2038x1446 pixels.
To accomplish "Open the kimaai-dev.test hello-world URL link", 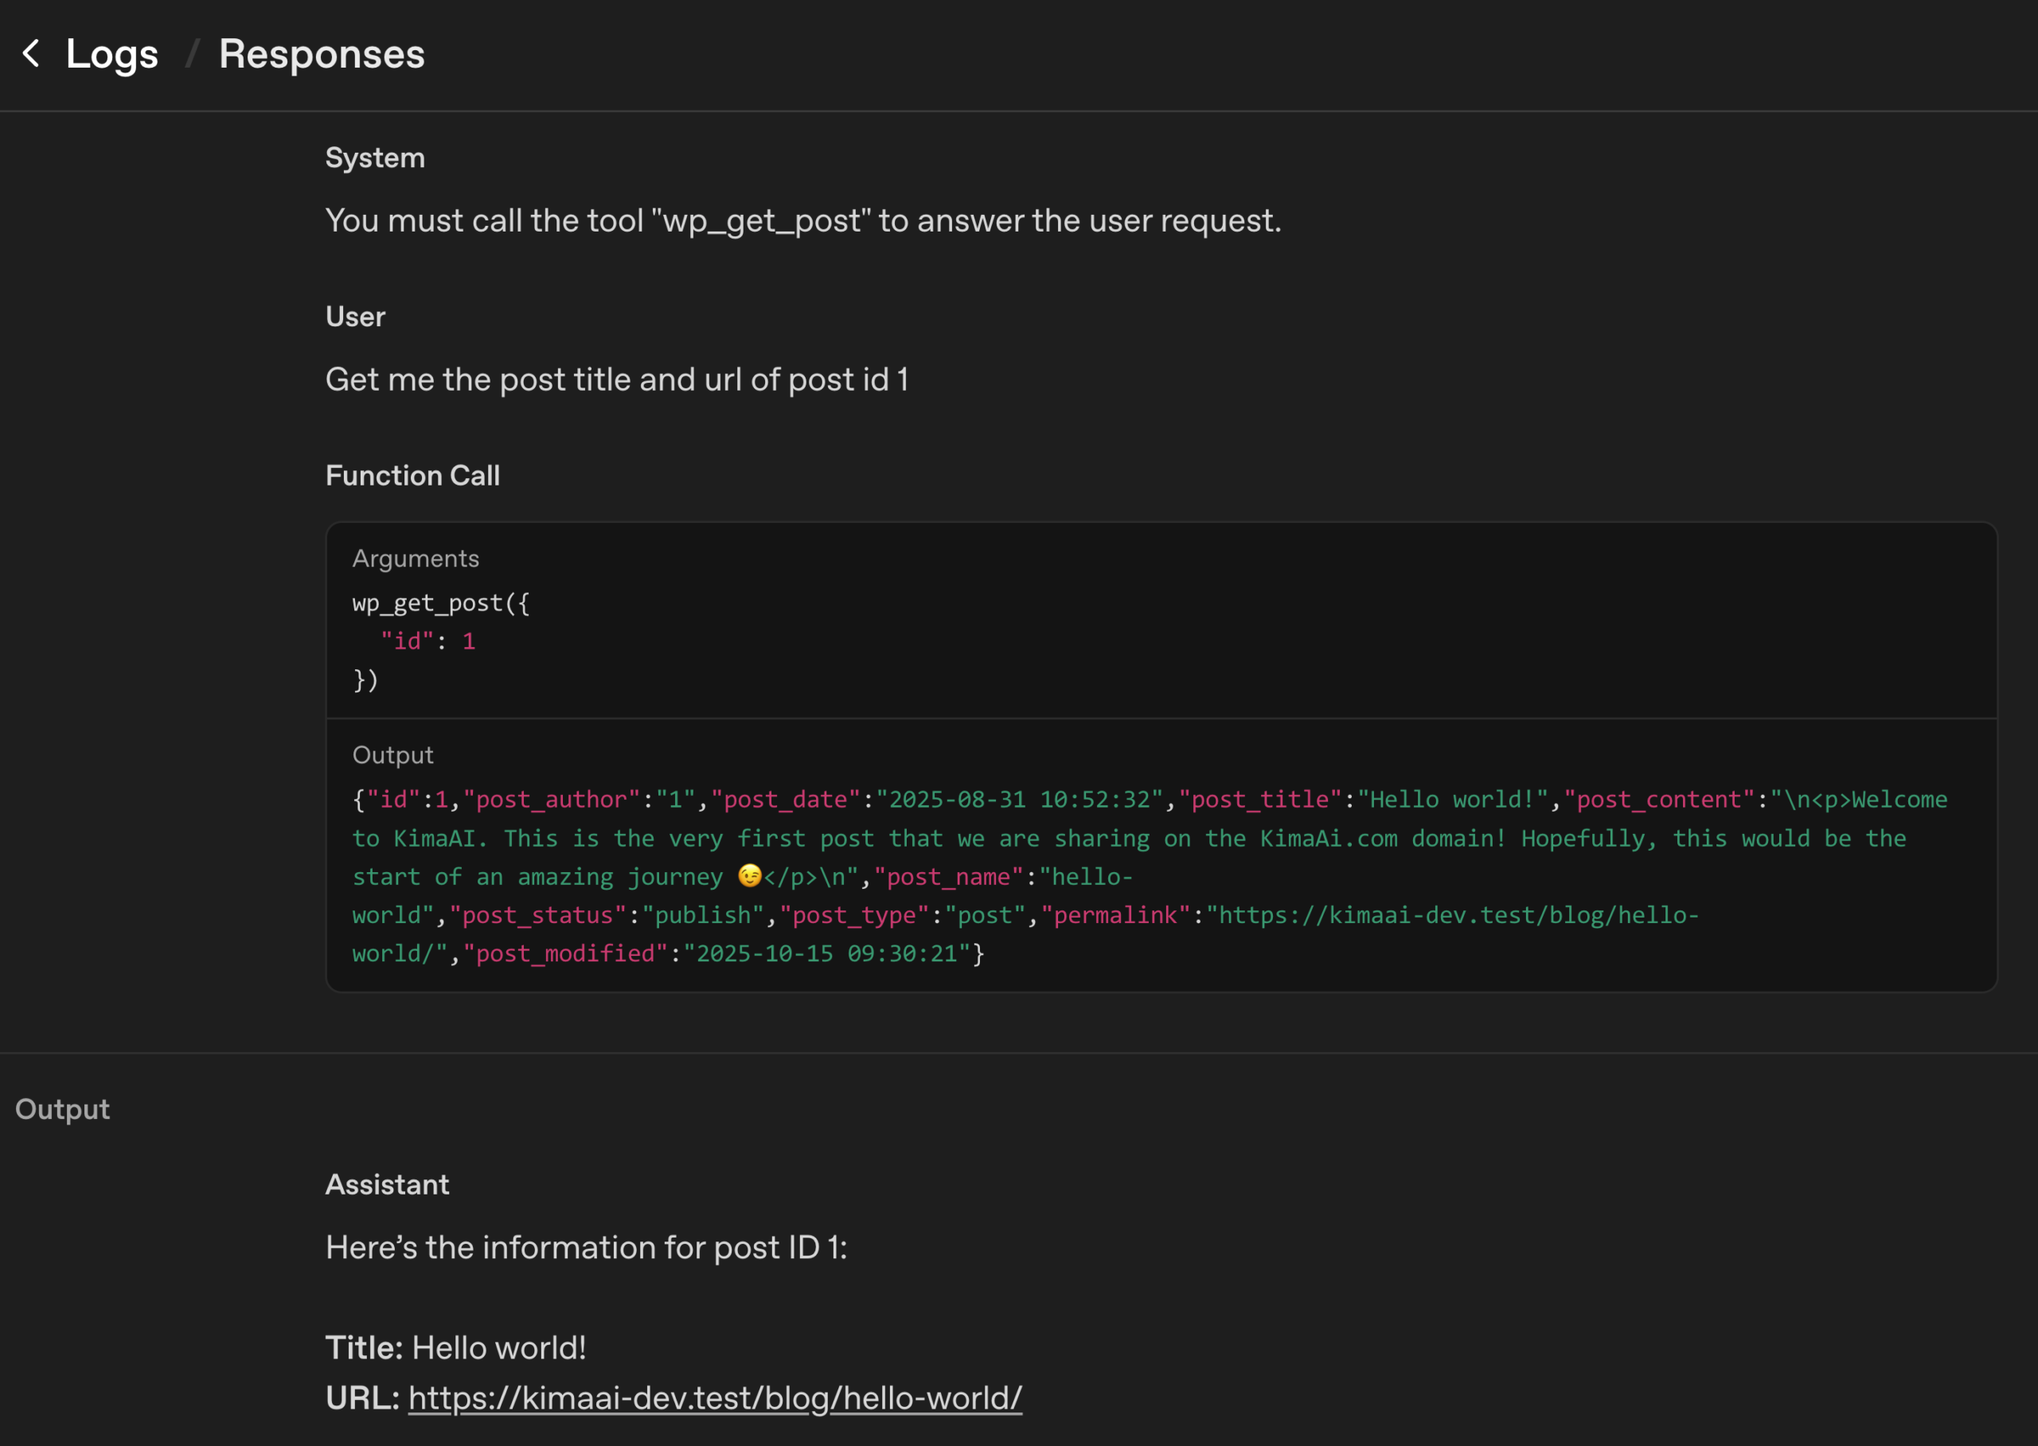I will (714, 1398).
